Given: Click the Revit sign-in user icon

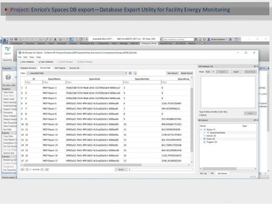Looking at the screenshot, I should coord(209,39).
